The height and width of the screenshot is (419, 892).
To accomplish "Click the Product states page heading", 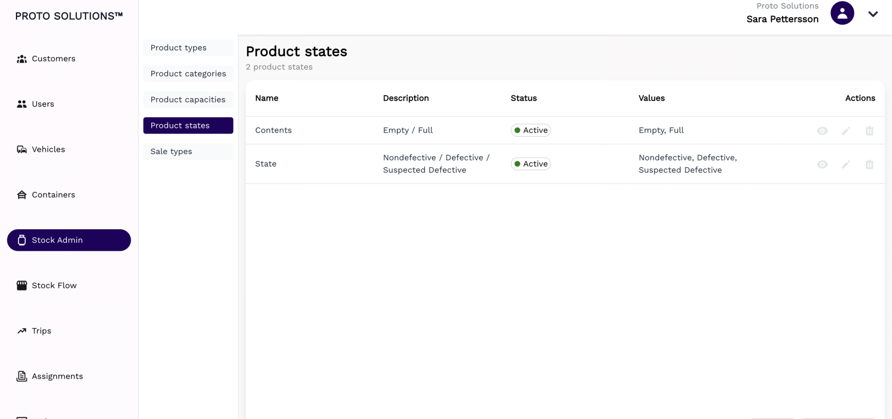I will point(296,51).
